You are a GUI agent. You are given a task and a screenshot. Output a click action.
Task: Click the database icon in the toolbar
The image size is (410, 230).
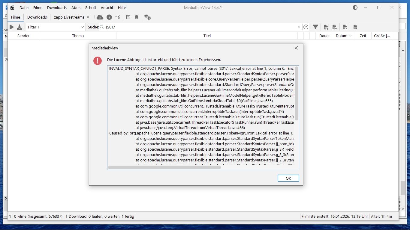pos(137,17)
